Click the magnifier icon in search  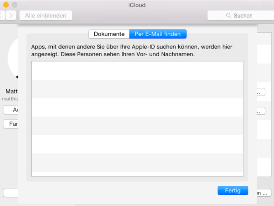pyautogui.click(x=228, y=16)
